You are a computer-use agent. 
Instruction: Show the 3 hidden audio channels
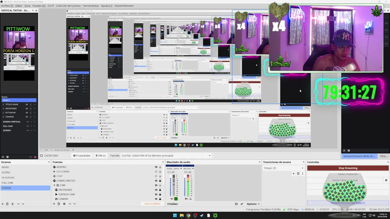tap(172, 204)
